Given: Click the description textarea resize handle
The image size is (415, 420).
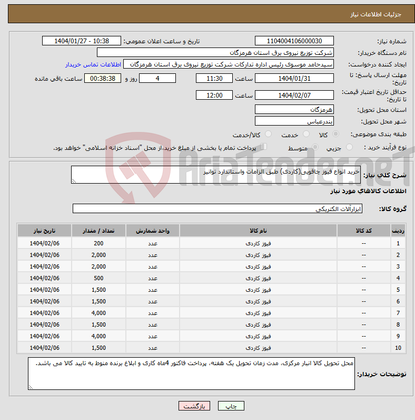Looking at the screenshot, I should click(74, 181).
